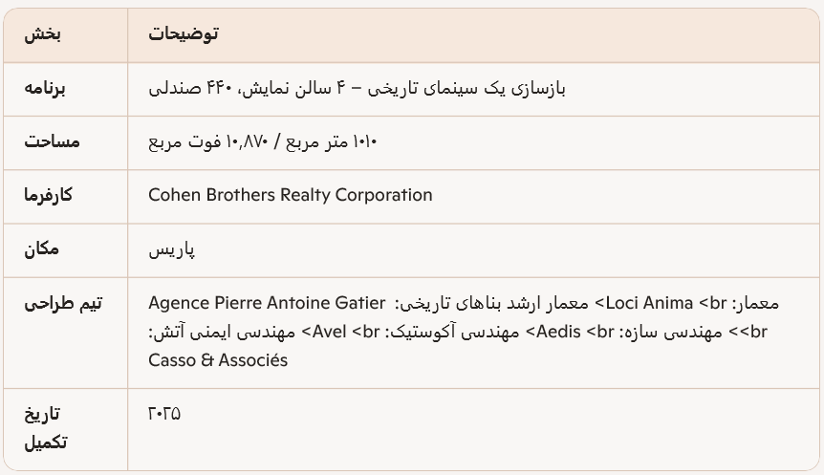Click the مکان row label
Viewport: 824px width, 475px height.
(42, 249)
